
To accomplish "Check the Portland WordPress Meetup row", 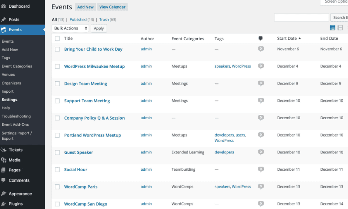I will click(x=57, y=135).
